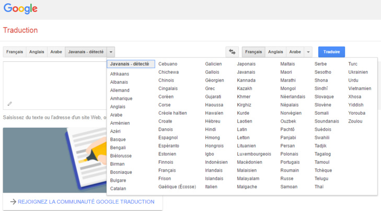
Task: Select Portugais language
Action: (290, 162)
